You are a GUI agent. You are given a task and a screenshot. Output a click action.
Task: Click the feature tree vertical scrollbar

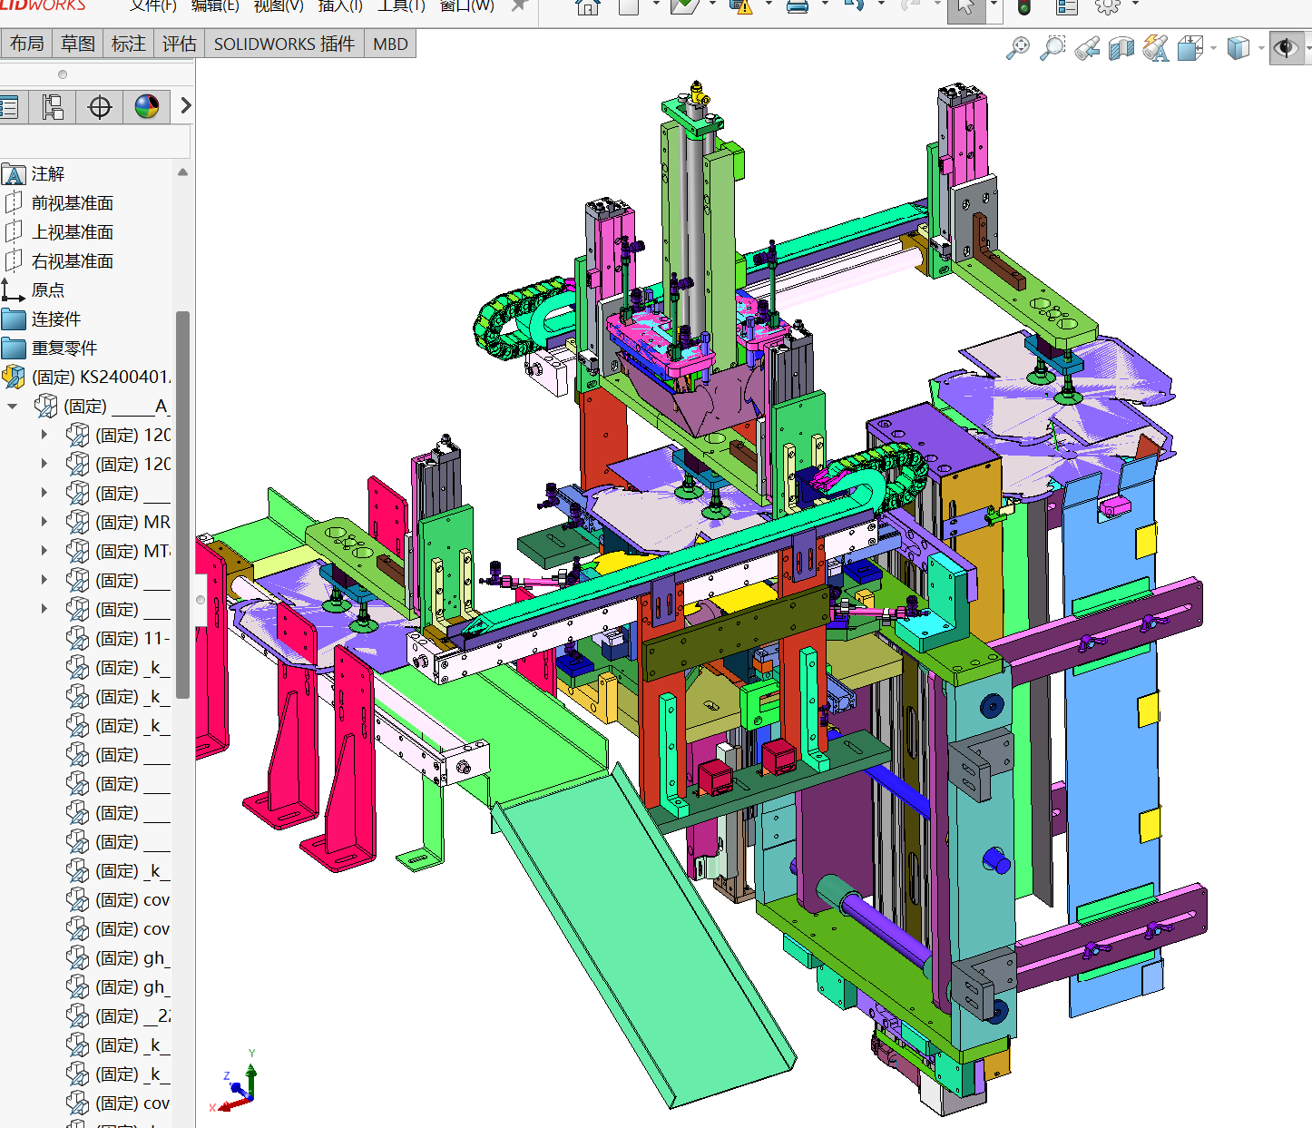click(x=182, y=505)
